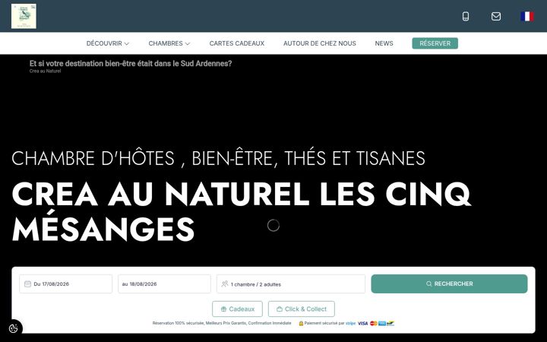Click the RECHERCHER search button
This screenshot has width=547, height=342.
[449, 283]
